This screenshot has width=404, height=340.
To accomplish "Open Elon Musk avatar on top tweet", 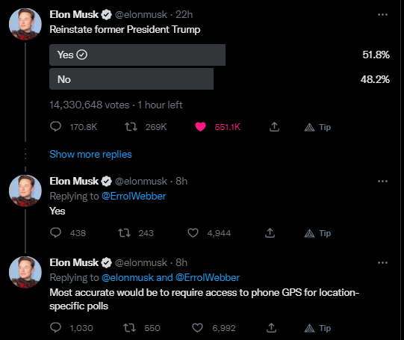I will [x=25, y=24].
